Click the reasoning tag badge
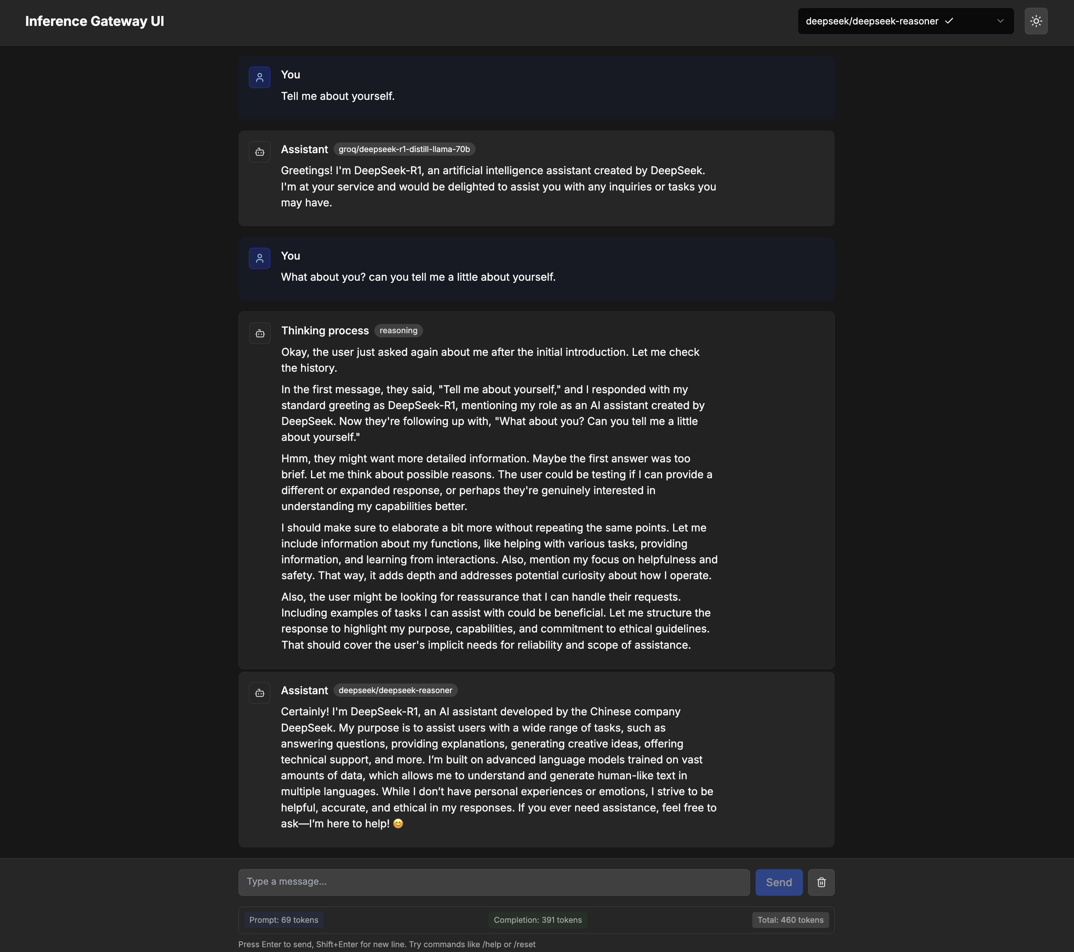The height and width of the screenshot is (952, 1074). point(398,331)
